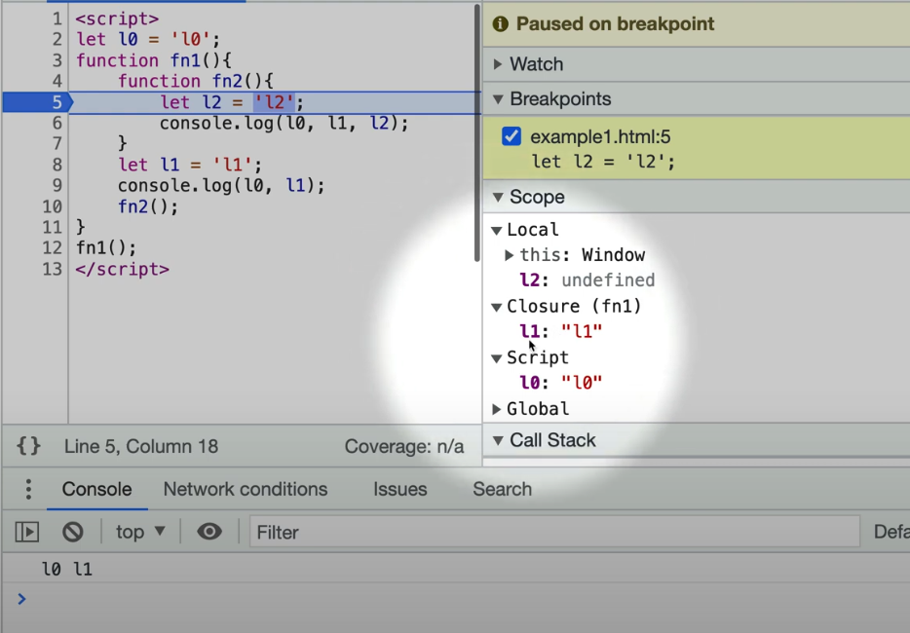Click line number 9 in the gutter
This screenshot has height=633, width=910.
(57, 186)
